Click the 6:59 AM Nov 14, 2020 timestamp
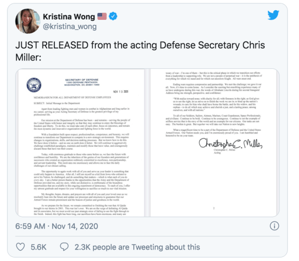This screenshot has height=261, width=299. (56, 226)
